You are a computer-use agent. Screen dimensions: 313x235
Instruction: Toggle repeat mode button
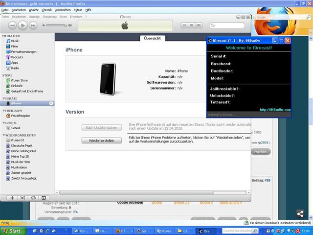click(x=33, y=198)
